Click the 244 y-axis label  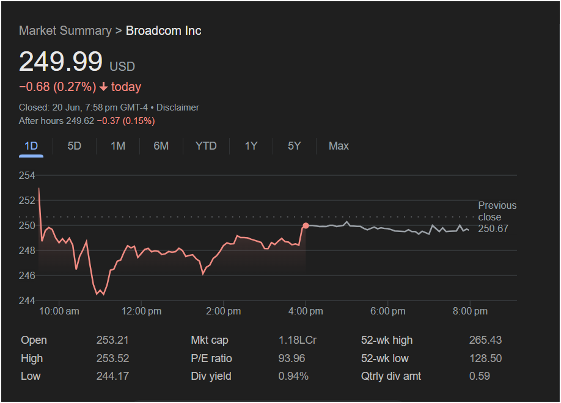(x=27, y=301)
